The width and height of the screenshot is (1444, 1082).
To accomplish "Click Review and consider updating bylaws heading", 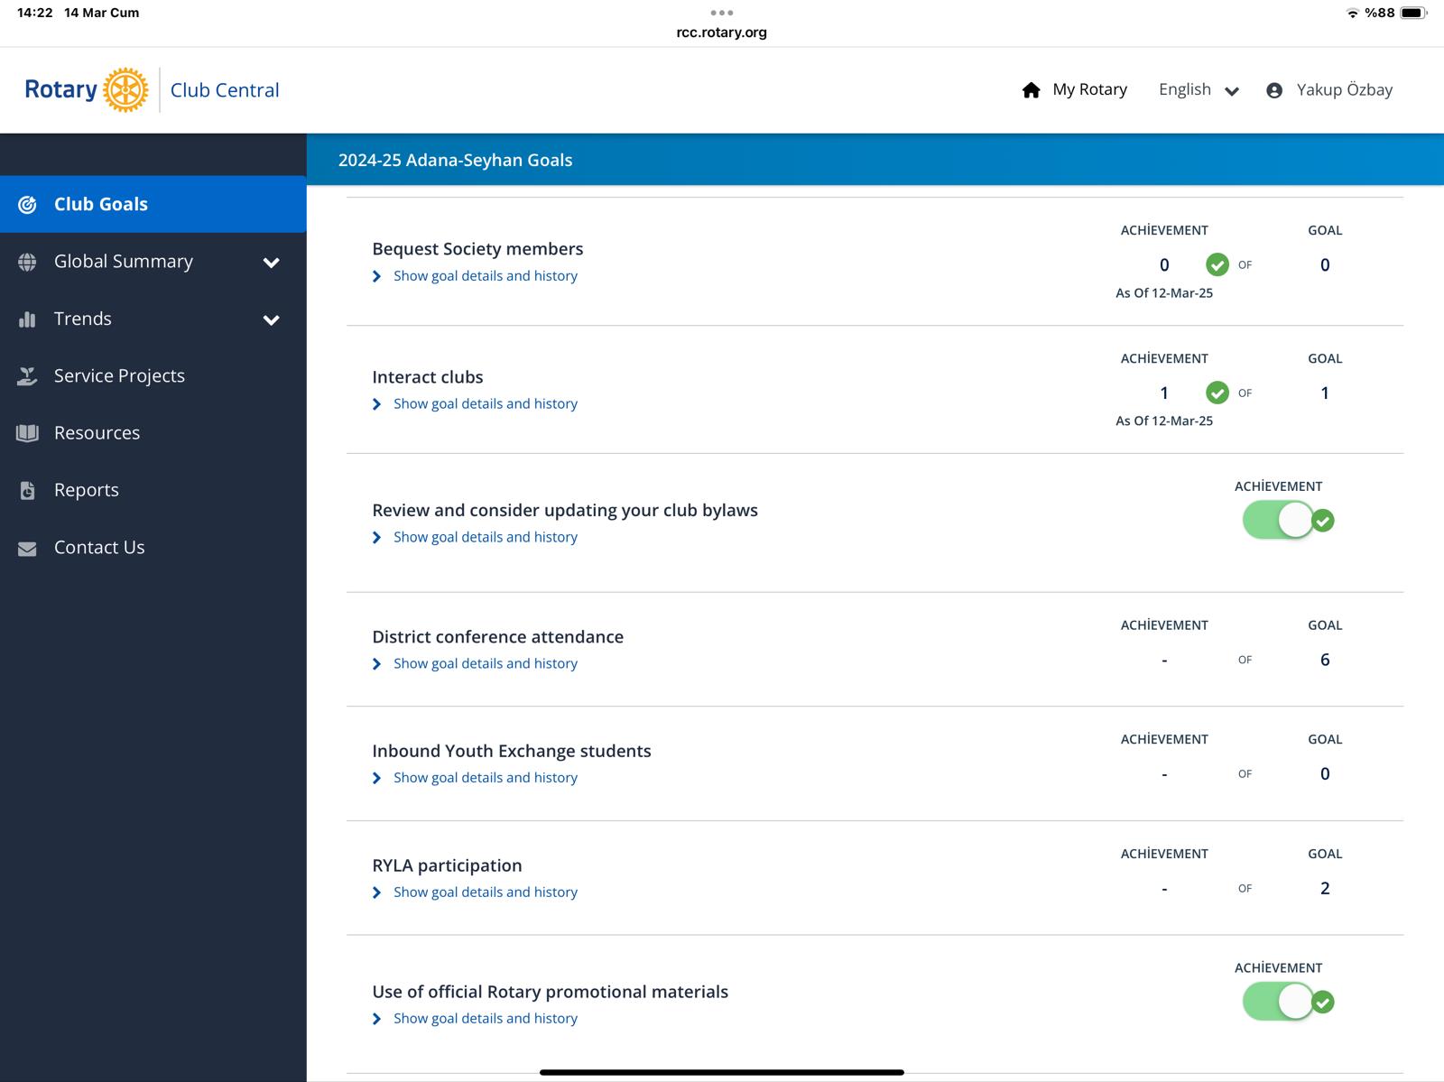I will click(565, 510).
